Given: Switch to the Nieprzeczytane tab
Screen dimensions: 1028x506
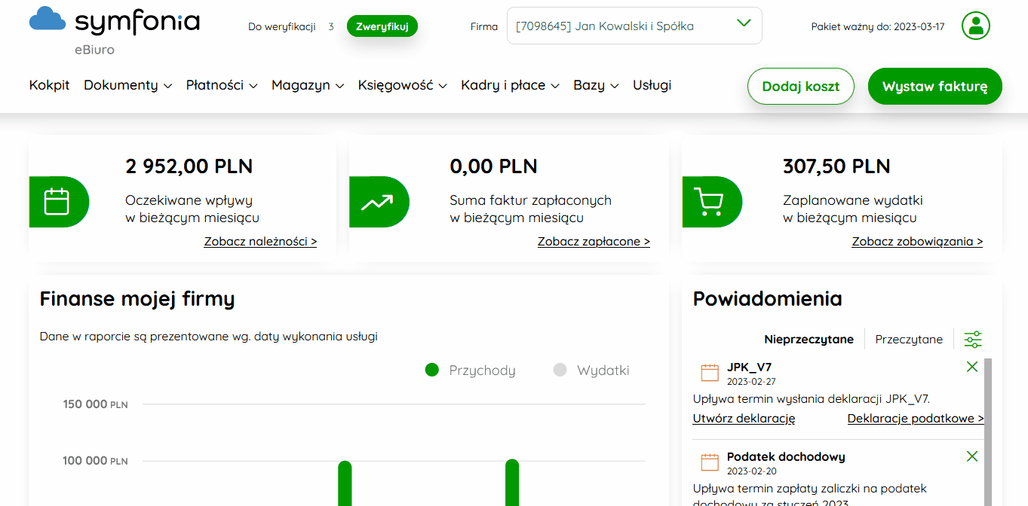Looking at the screenshot, I should tap(809, 340).
